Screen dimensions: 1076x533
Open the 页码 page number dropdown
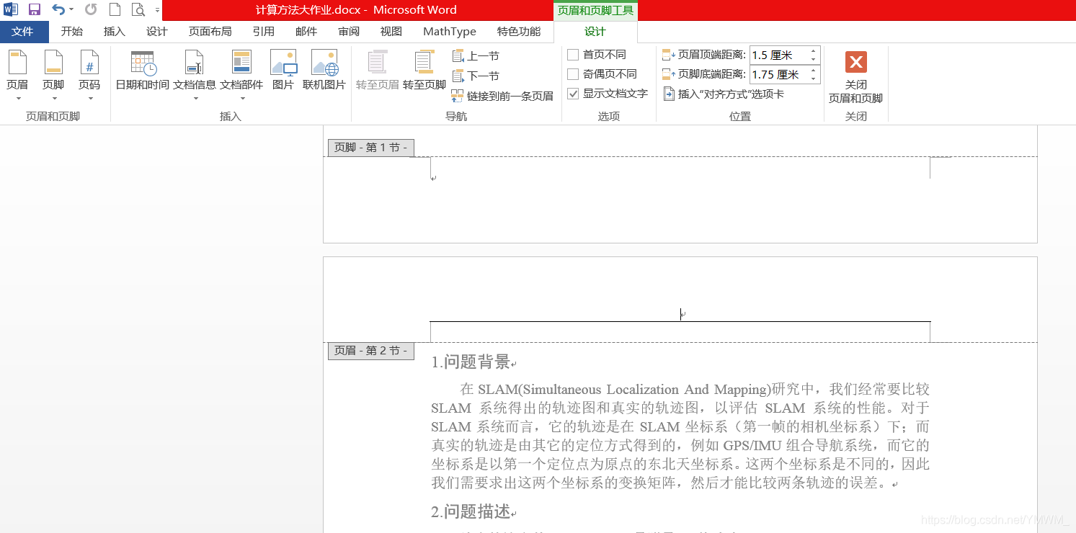89,76
